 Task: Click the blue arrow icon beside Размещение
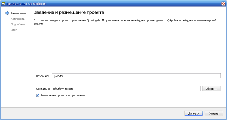tap(7, 13)
